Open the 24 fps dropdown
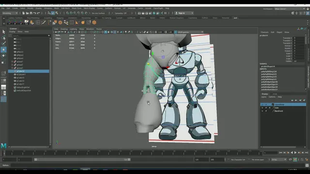Screen dimensions: 310x174 click(279, 159)
